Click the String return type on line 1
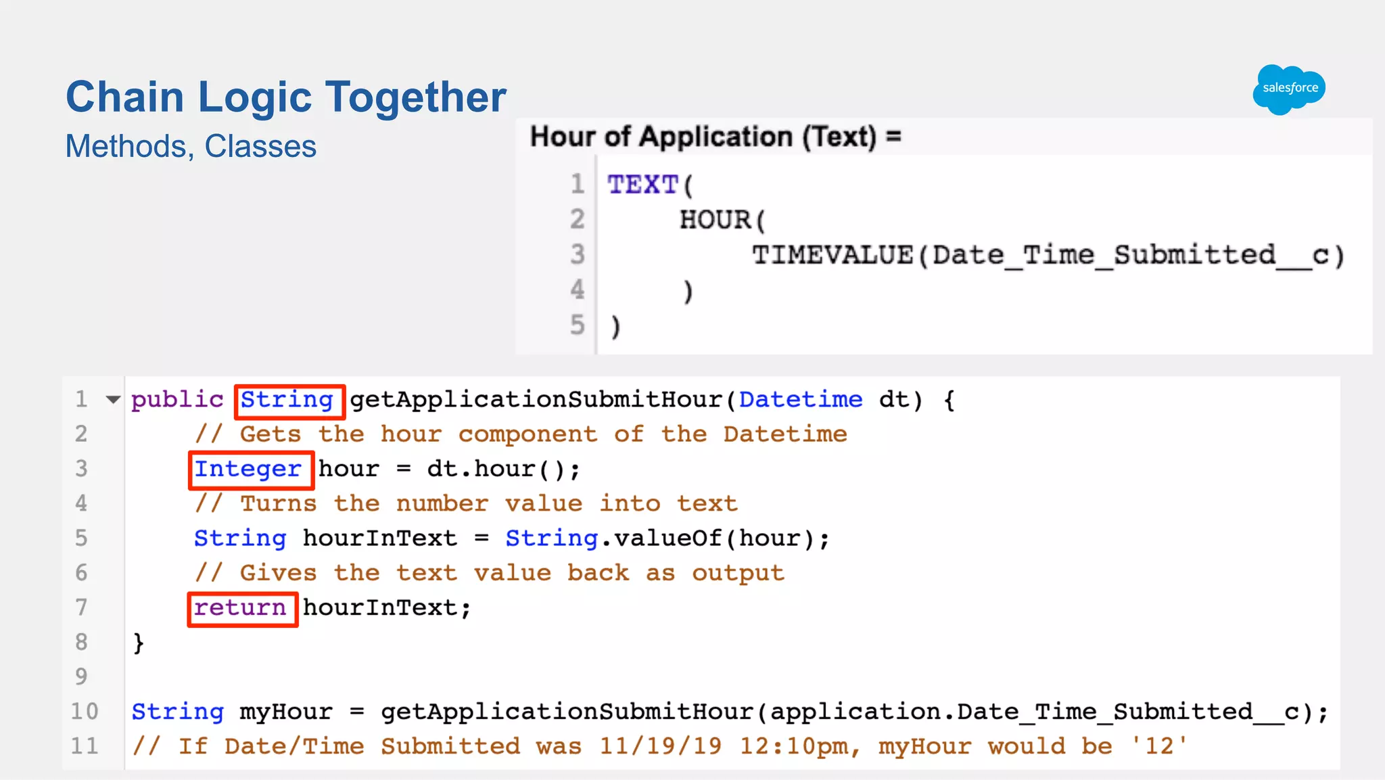The image size is (1385, 780). [287, 400]
